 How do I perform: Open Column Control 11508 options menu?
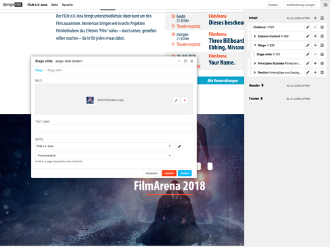tap(322, 36)
